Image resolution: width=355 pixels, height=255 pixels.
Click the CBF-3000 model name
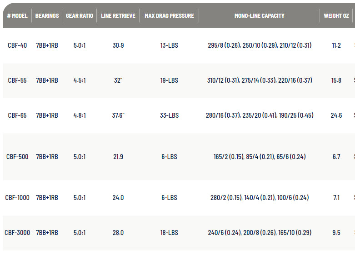pyautogui.click(x=17, y=233)
